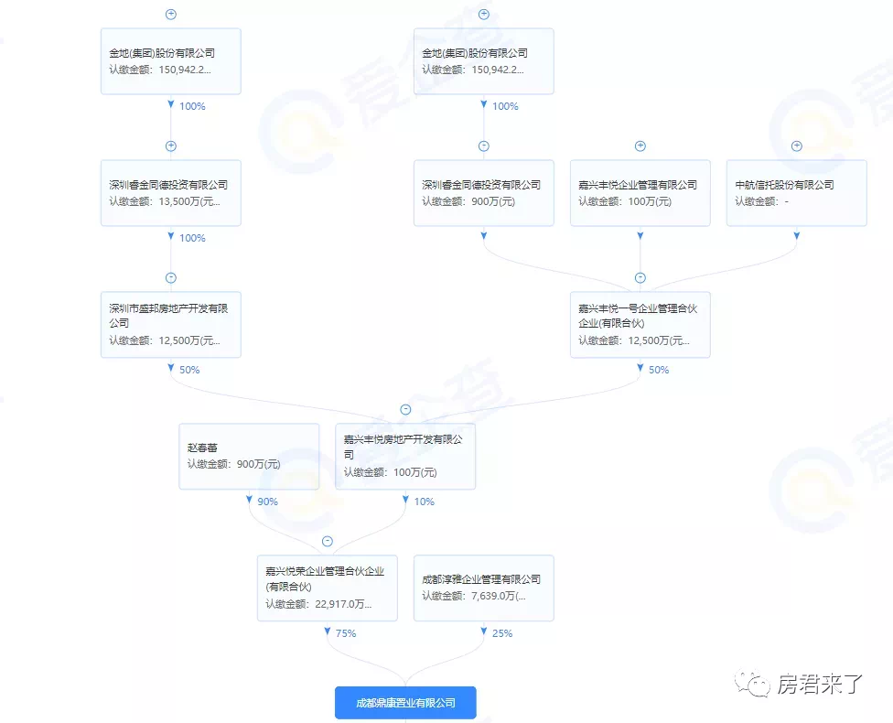Viewport: 893px width, 723px height.
Task: Expand plus above 嘉兴丰悦企业管理有限公司
Action: pos(640,146)
